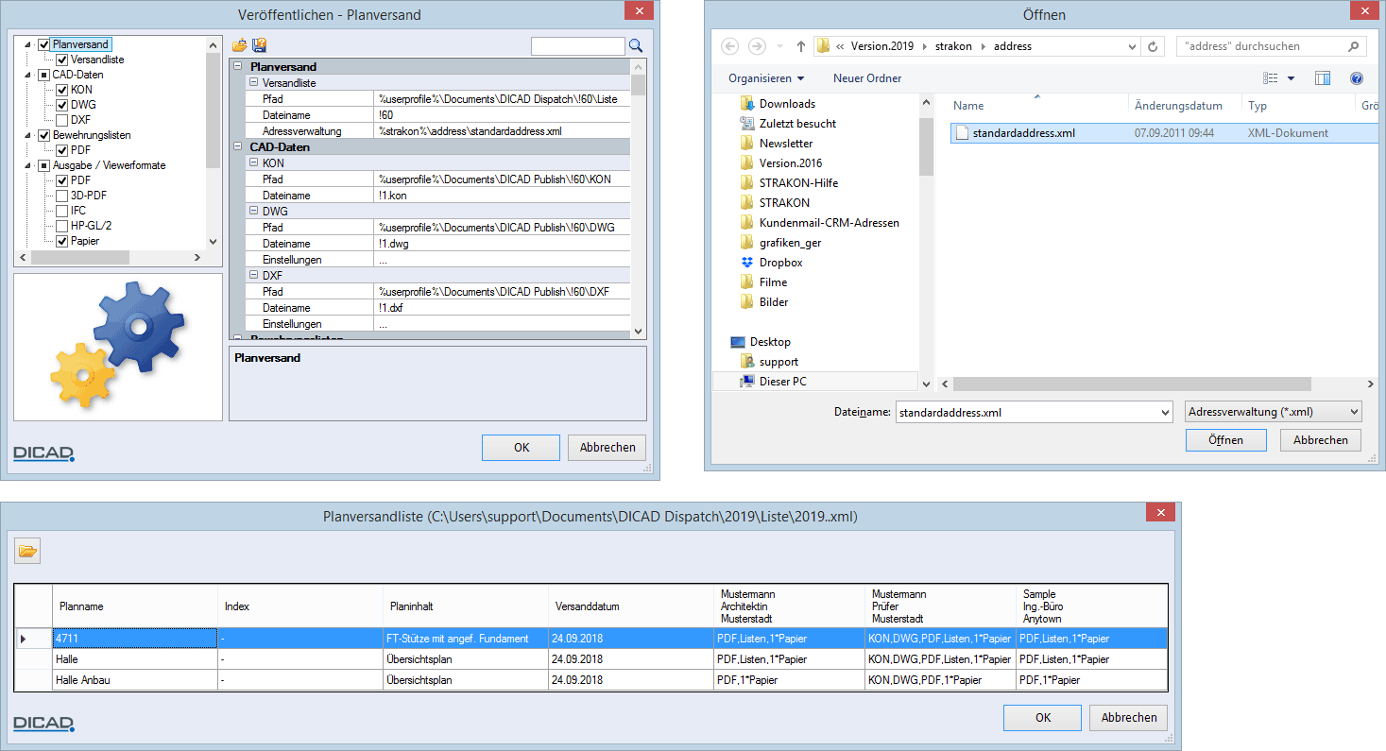Select Desktop in the navigation pane
1386x751 pixels.
[761, 342]
